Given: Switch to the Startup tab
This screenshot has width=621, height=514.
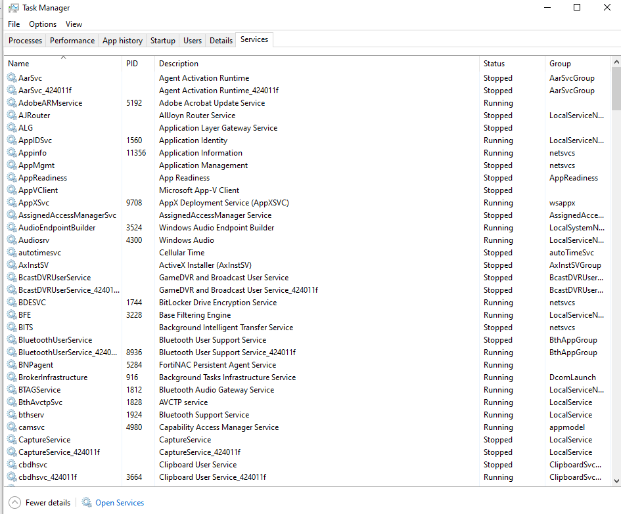Looking at the screenshot, I should coord(163,40).
